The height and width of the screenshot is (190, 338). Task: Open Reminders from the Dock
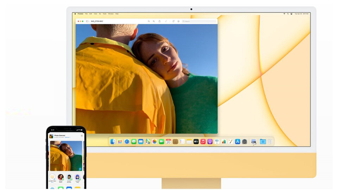182,141
